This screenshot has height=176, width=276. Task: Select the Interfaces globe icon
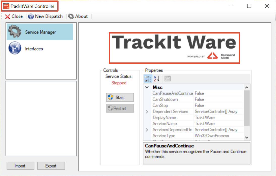click(x=15, y=48)
